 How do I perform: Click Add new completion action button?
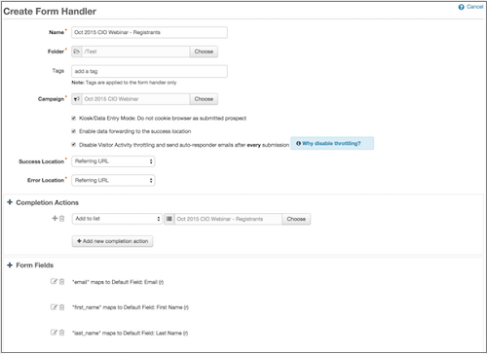(112, 241)
